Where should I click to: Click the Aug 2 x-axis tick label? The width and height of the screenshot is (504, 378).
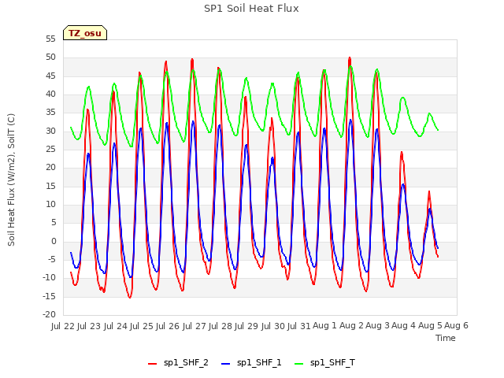tap(351, 326)
